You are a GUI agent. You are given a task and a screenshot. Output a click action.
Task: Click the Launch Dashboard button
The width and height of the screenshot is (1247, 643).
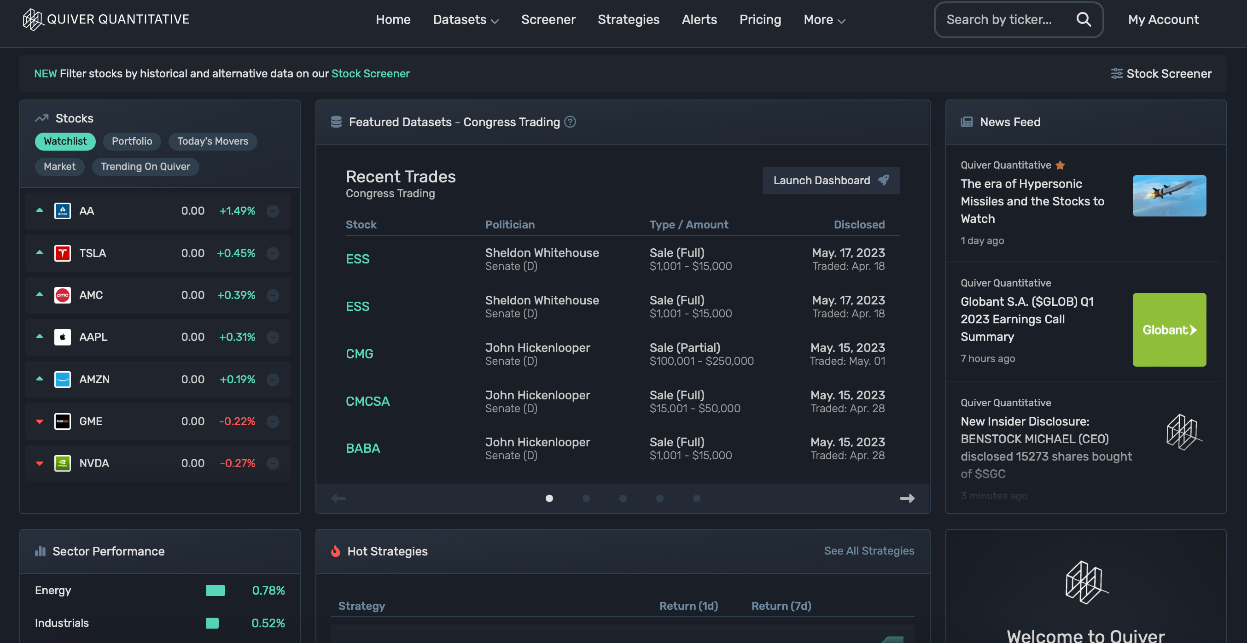click(x=831, y=180)
